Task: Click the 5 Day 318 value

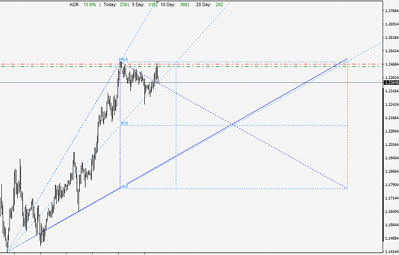Action: coord(152,4)
